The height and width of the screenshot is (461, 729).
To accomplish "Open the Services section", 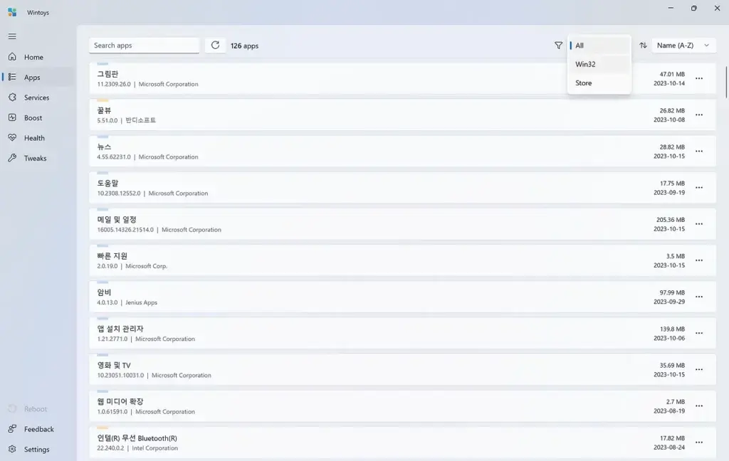I will 37,97.
